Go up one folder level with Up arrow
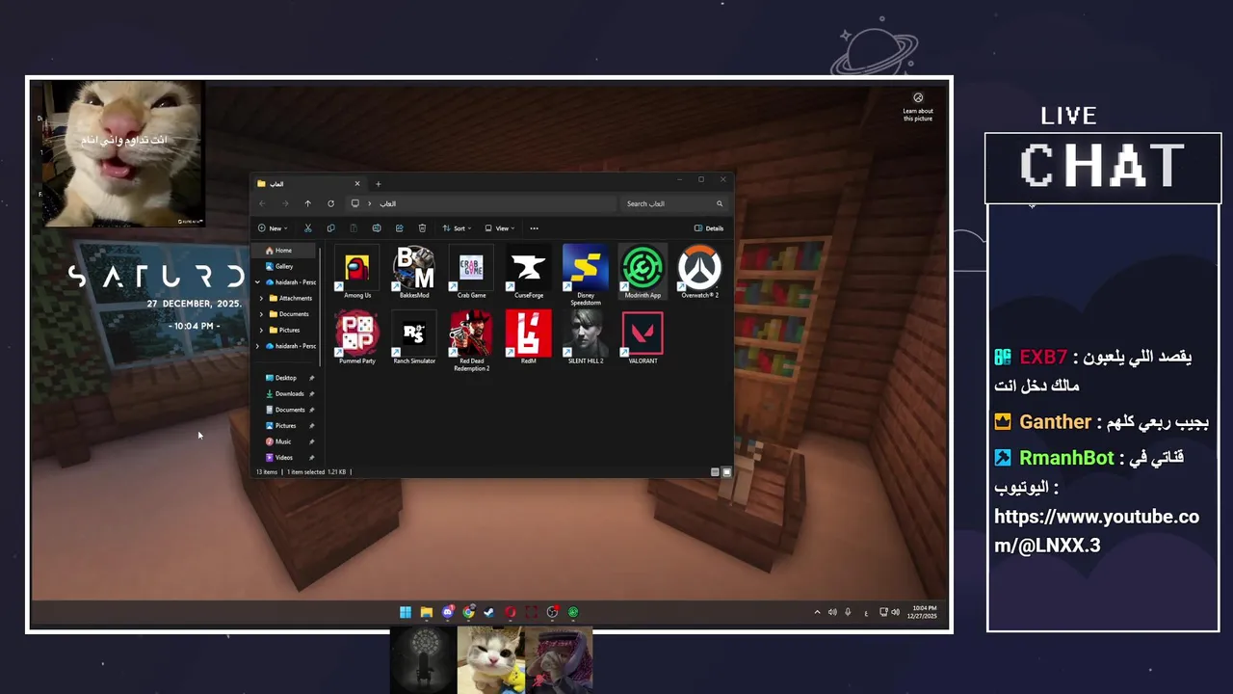 tap(307, 203)
